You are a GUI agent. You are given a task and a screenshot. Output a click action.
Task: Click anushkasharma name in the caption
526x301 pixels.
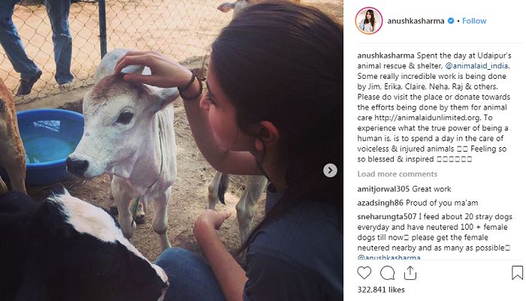pyautogui.click(x=385, y=56)
